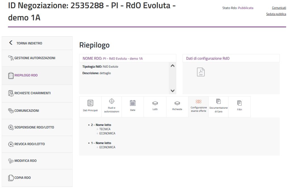Select the Ruoli e autorizzazioni icon

tap(112, 101)
